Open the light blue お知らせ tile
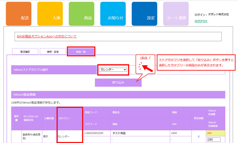 pos(113,14)
